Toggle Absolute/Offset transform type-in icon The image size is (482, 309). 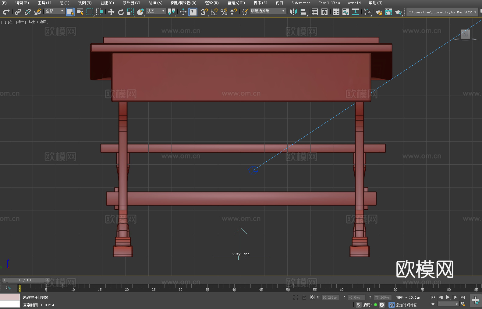(x=312, y=297)
